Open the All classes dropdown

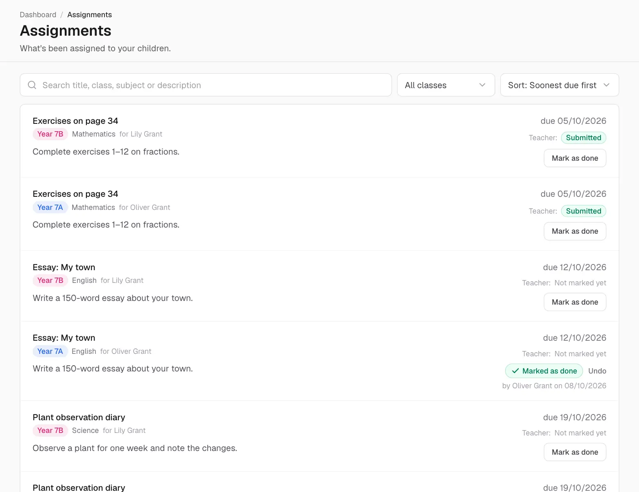pyautogui.click(x=446, y=85)
